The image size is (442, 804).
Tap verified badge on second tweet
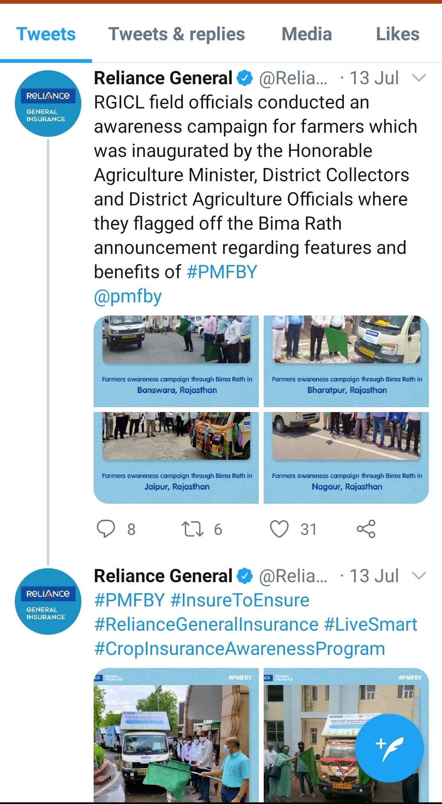tap(245, 576)
